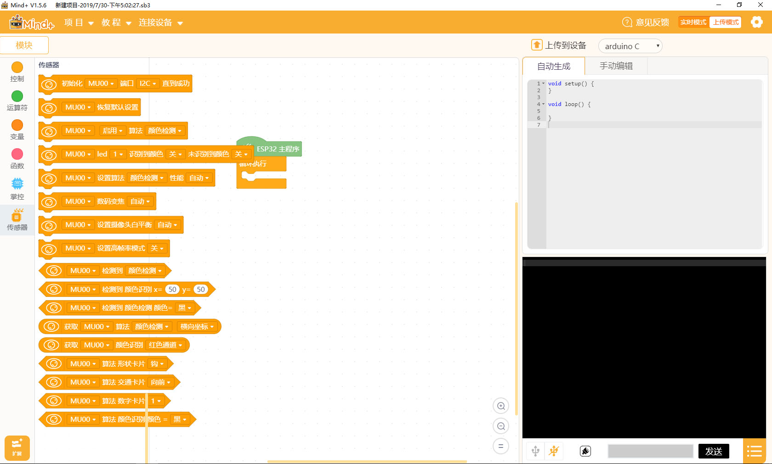Open 红色通道 dropdown on 颜色识别 block
The image size is (772, 464).
(165, 345)
